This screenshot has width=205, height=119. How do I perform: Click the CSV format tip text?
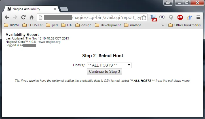click(103, 81)
